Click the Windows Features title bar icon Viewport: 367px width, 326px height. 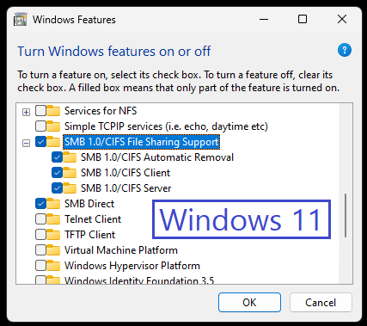(20, 20)
